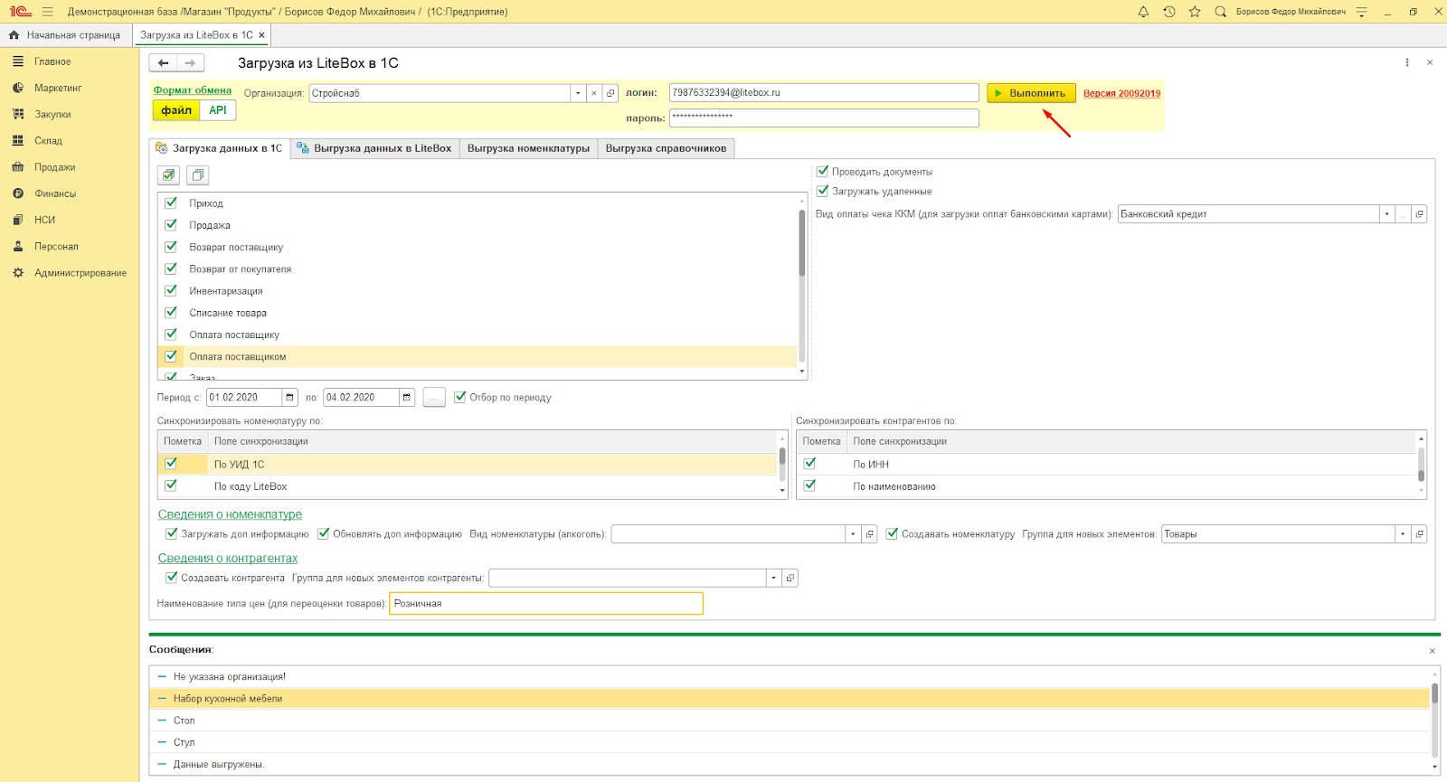Open the Версия 20092019 link
This screenshot has width=1447, height=782.
tap(1121, 93)
